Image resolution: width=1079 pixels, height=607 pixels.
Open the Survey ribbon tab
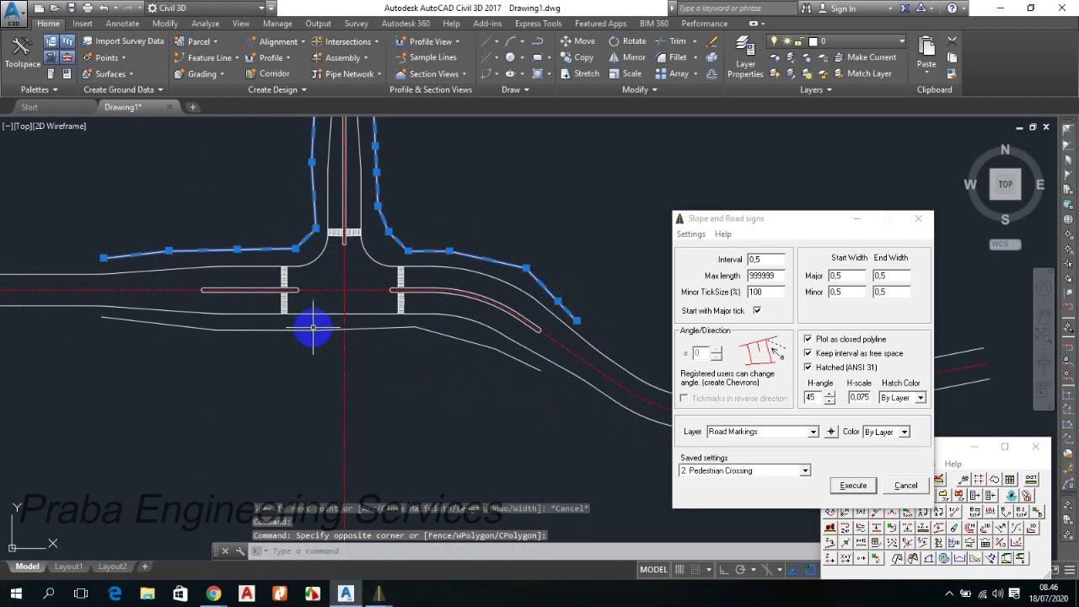(x=356, y=24)
